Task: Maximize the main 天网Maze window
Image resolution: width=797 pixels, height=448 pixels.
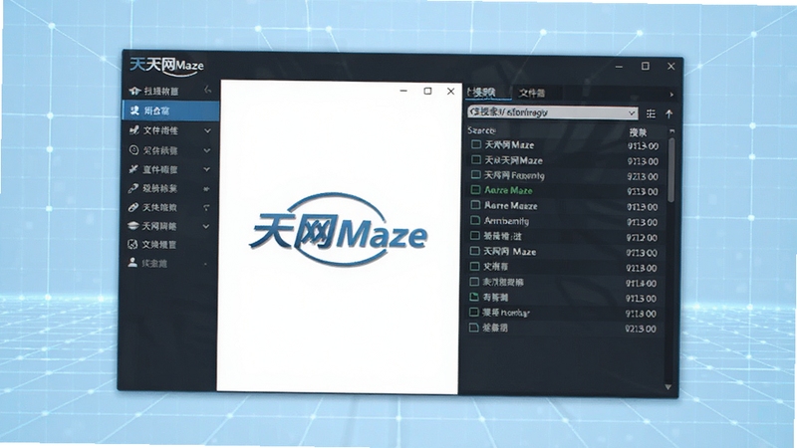Action: click(645, 66)
